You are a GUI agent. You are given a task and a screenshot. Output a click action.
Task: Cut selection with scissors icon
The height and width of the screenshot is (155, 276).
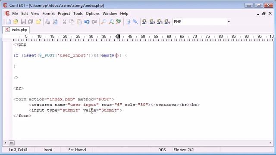tap(64, 22)
